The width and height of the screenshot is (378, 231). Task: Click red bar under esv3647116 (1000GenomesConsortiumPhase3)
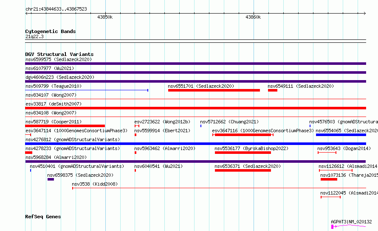(x=243, y=135)
